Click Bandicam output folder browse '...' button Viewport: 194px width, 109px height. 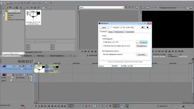coord(138,42)
